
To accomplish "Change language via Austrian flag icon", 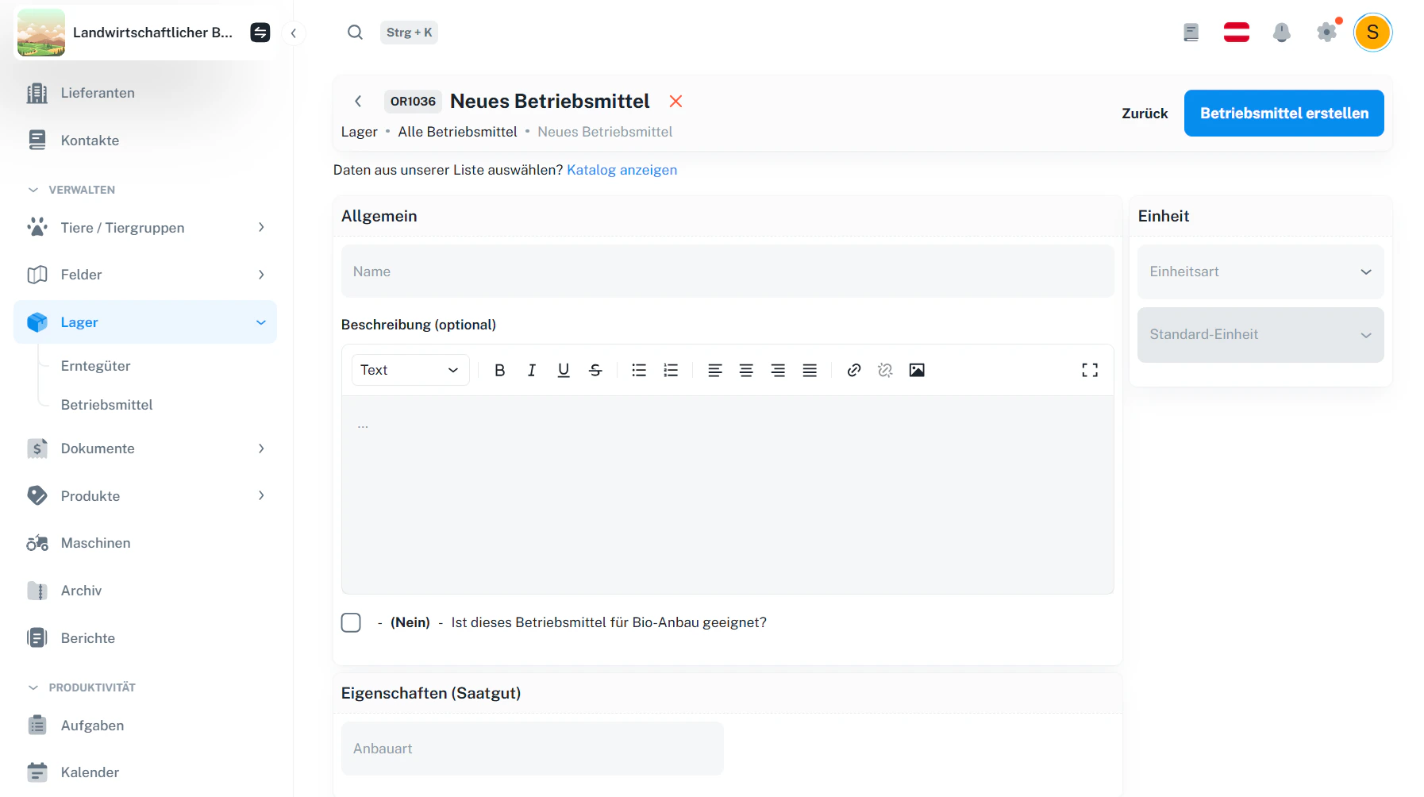I will tap(1237, 33).
